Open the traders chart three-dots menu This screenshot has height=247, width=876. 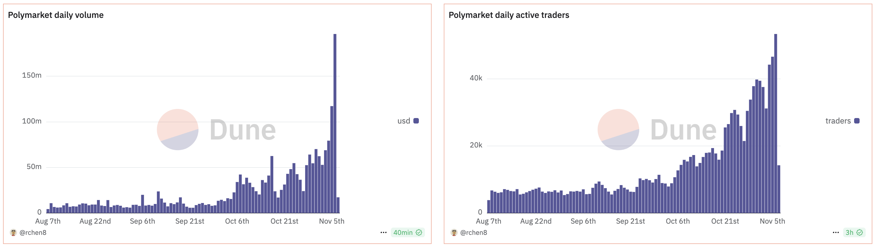(836, 232)
